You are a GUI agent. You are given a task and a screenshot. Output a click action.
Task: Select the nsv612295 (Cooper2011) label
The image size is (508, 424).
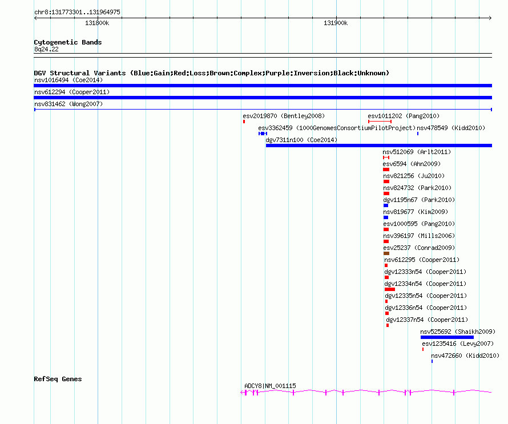[x=422, y=260]
